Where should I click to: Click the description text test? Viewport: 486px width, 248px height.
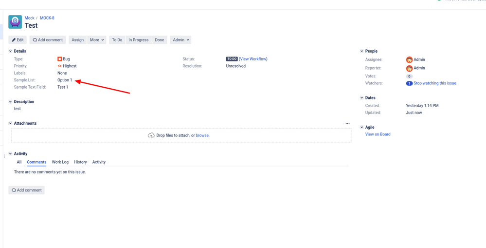18,109
